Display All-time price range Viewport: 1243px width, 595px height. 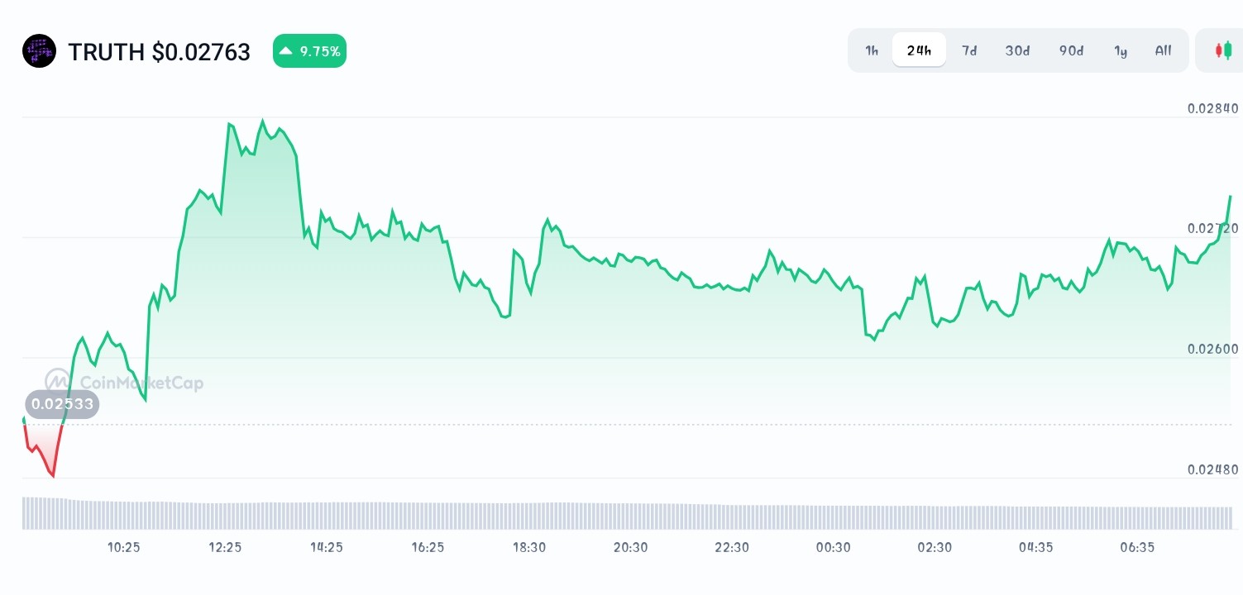click(1163, 50)
